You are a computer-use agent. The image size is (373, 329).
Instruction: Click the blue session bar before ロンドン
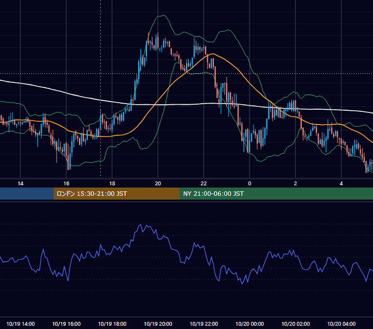coord(27,194)
